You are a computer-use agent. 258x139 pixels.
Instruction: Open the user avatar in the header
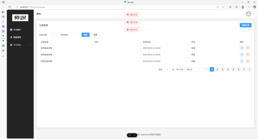pos(248,14)
